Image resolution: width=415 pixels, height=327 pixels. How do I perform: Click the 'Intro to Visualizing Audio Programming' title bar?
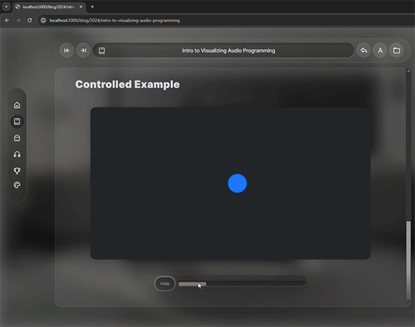point(223,50)
